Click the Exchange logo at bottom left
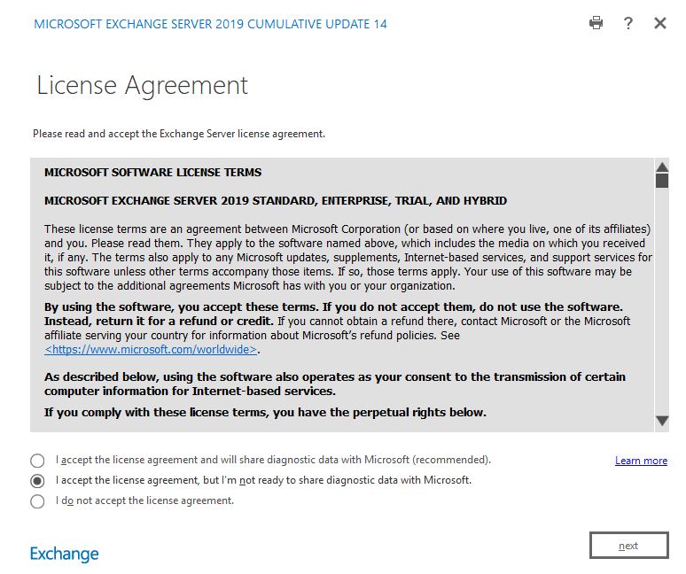Screen dimensions: 686x574 pos(65,554)
